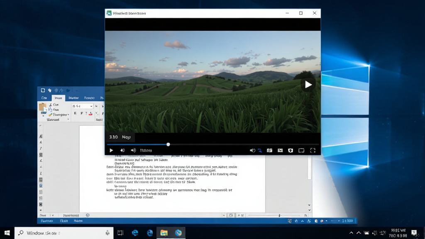The height and width of the screenshot is (239, 425).
Task: Click the topmost down arrow of Word's scrollbar
Action: [309, 205]
